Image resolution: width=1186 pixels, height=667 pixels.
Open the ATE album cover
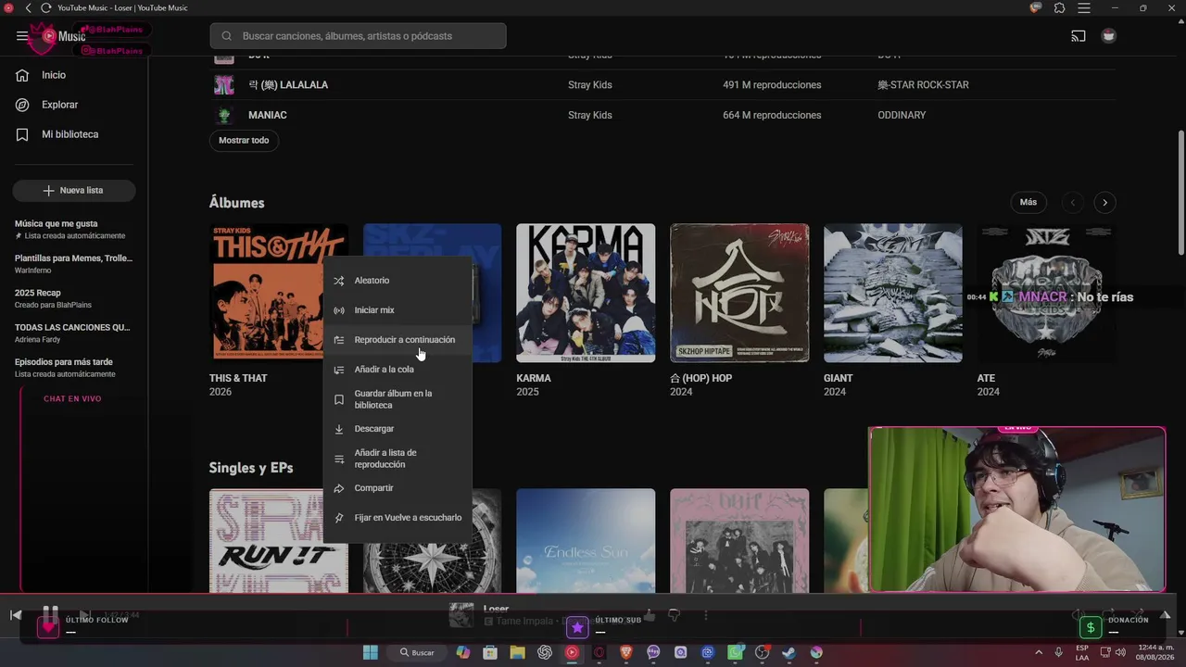click(x=1046, y=293)
